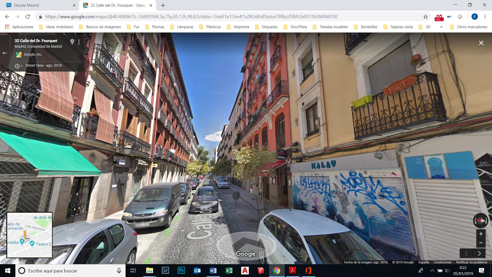The image size is (492, 277).
Task: Open the three-dot options menu in address panel
Action: (x=79, y=42)
